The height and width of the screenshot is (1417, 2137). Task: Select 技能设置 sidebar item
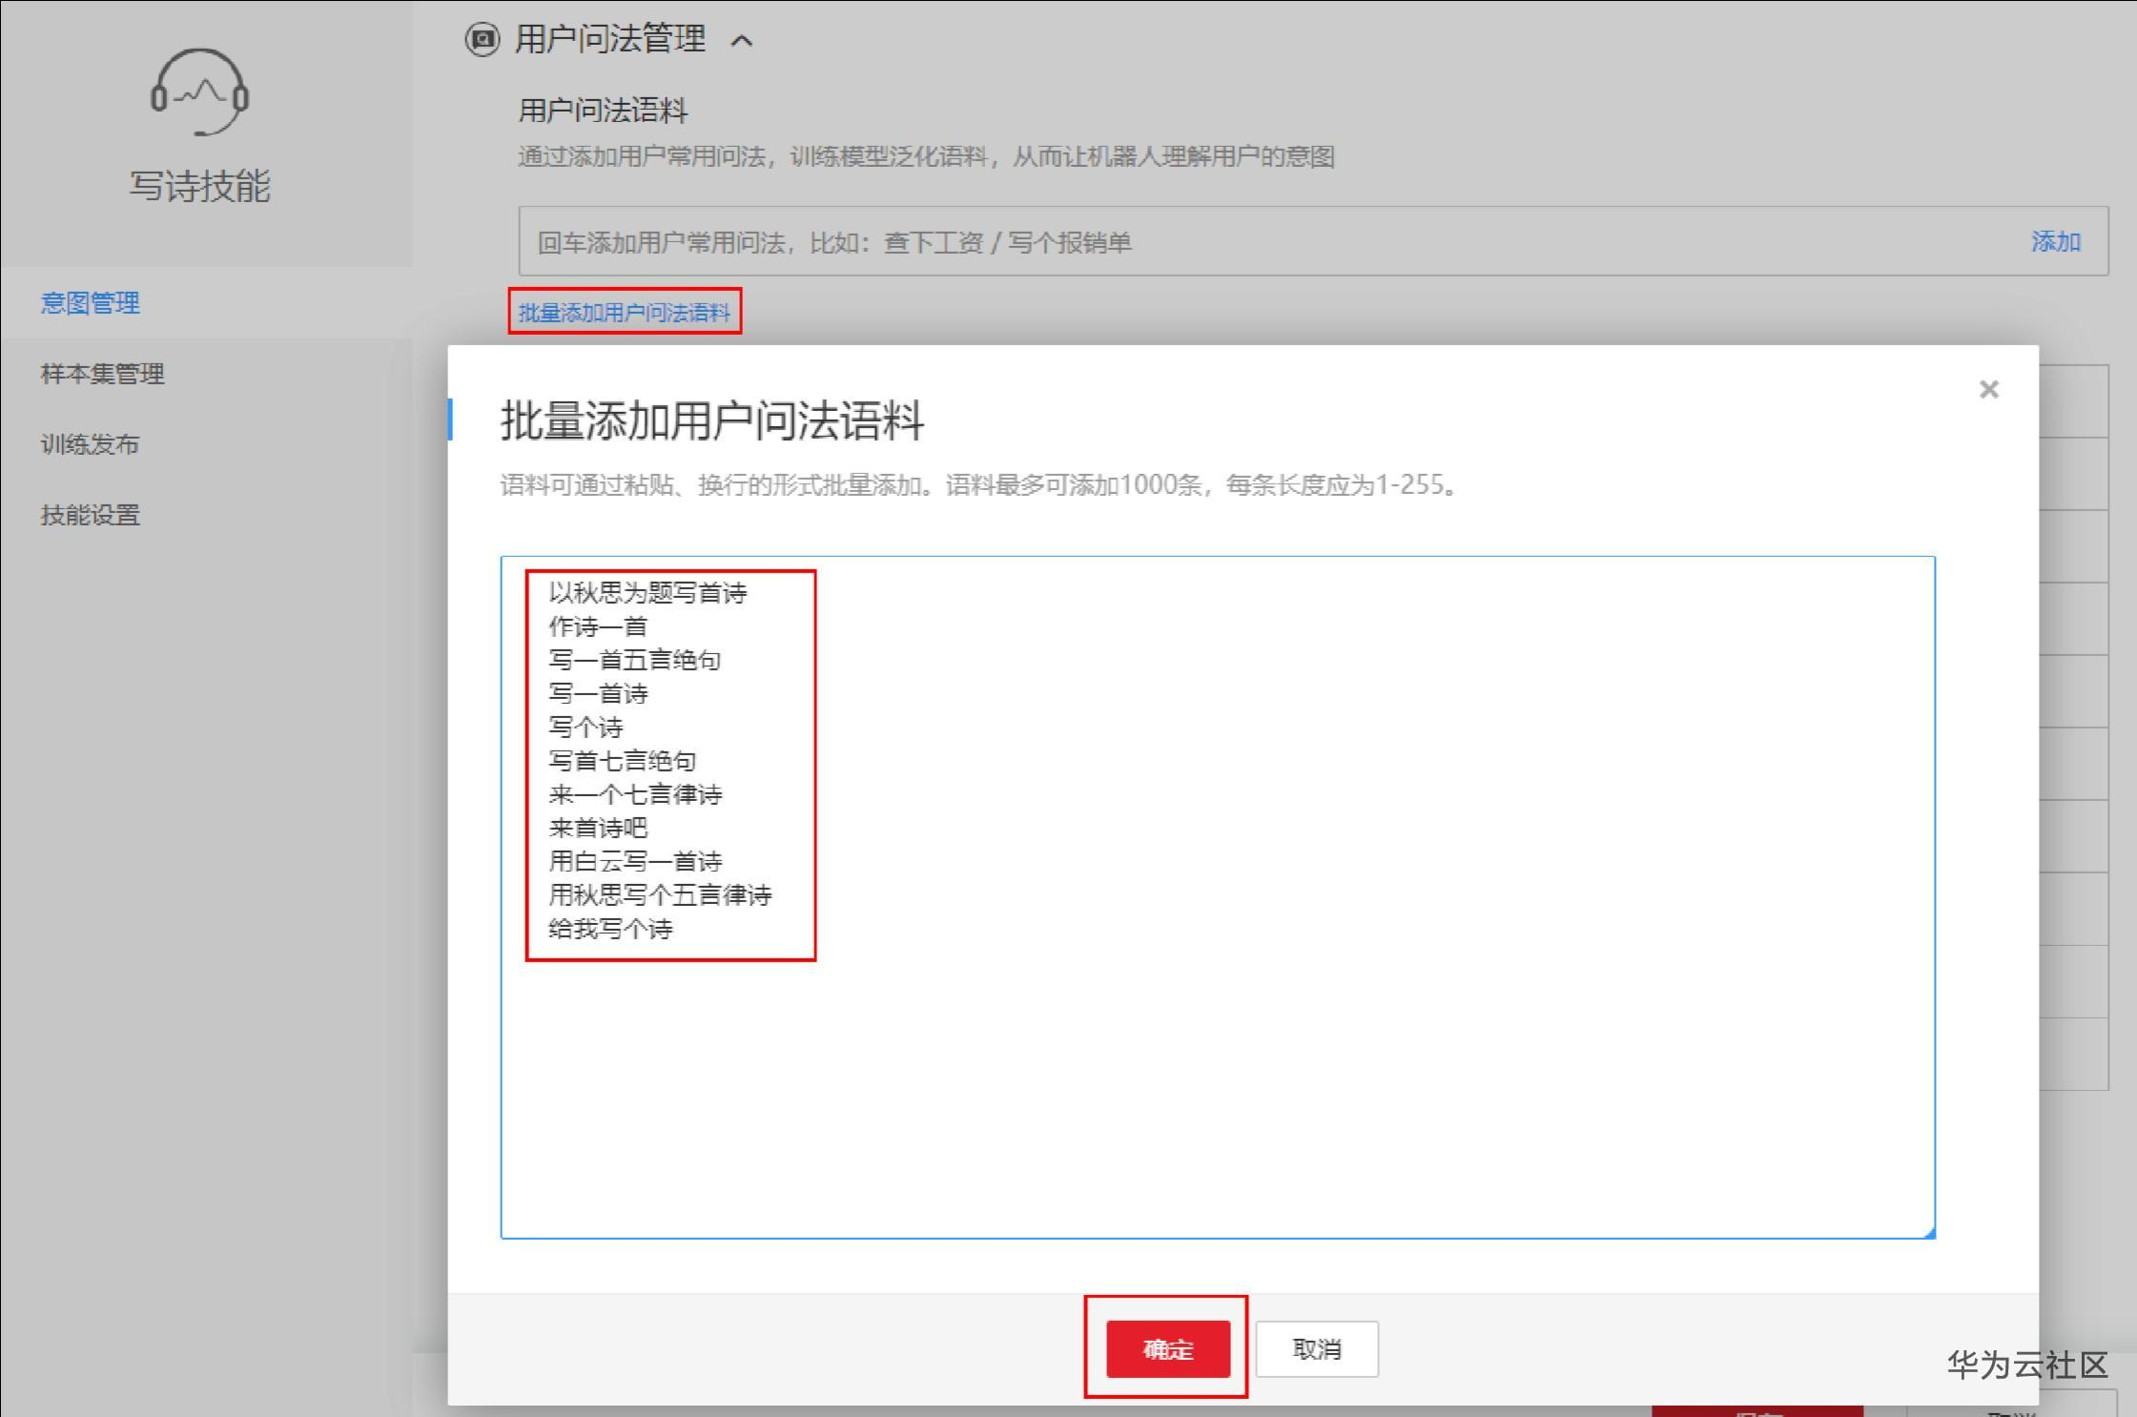tap(91, 515)
